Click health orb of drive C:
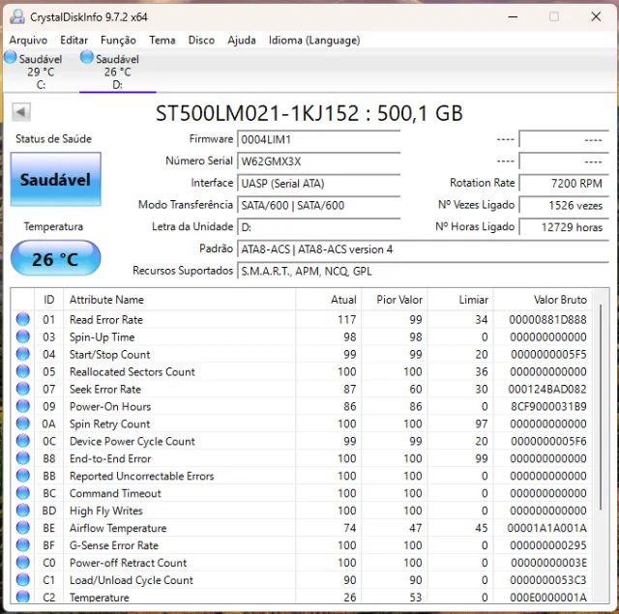The width and height of the screenshot is (619, 614). [11, 57]
